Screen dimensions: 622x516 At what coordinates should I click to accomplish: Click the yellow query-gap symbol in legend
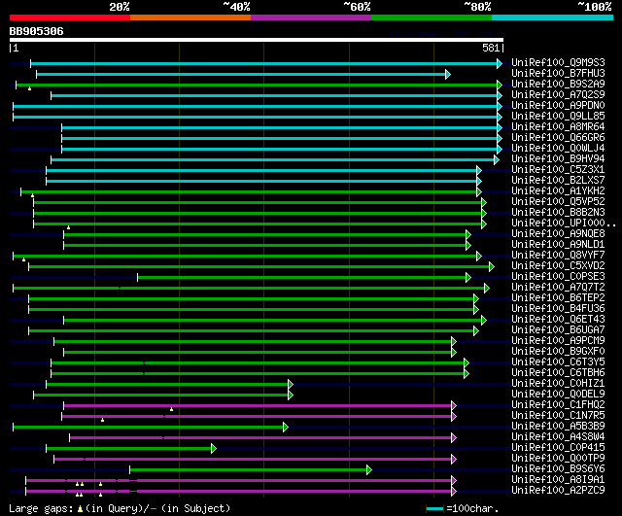[80, 509]
